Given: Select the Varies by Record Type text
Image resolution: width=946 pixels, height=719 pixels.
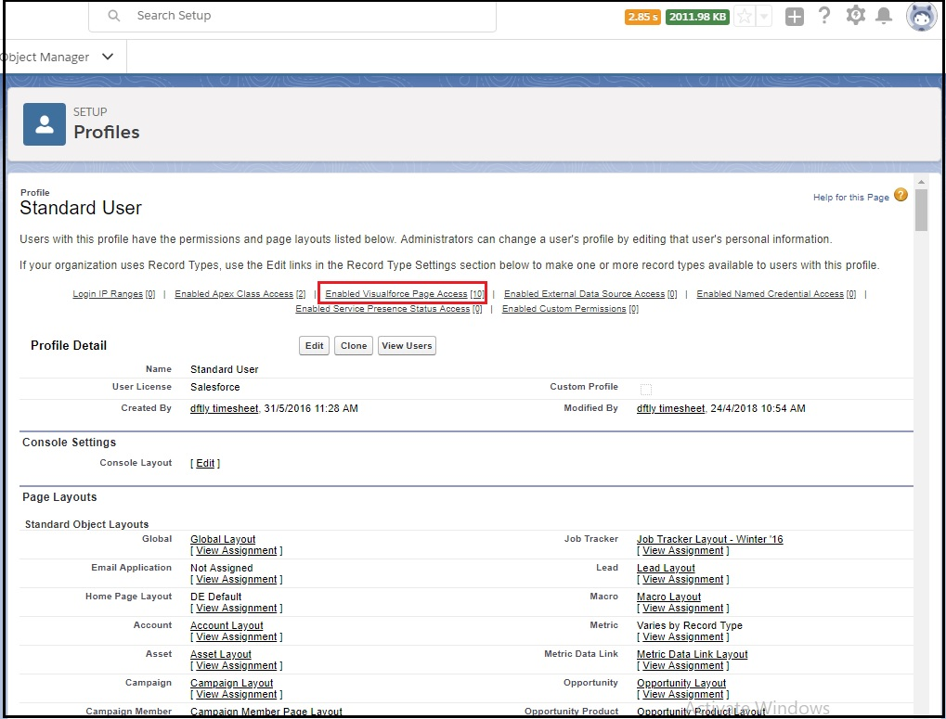Looking at the screenshot, I should pyautogui.click(x=689, y=625).
